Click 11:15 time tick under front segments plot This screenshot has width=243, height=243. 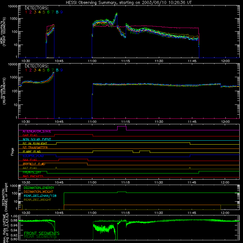(125, 61)
